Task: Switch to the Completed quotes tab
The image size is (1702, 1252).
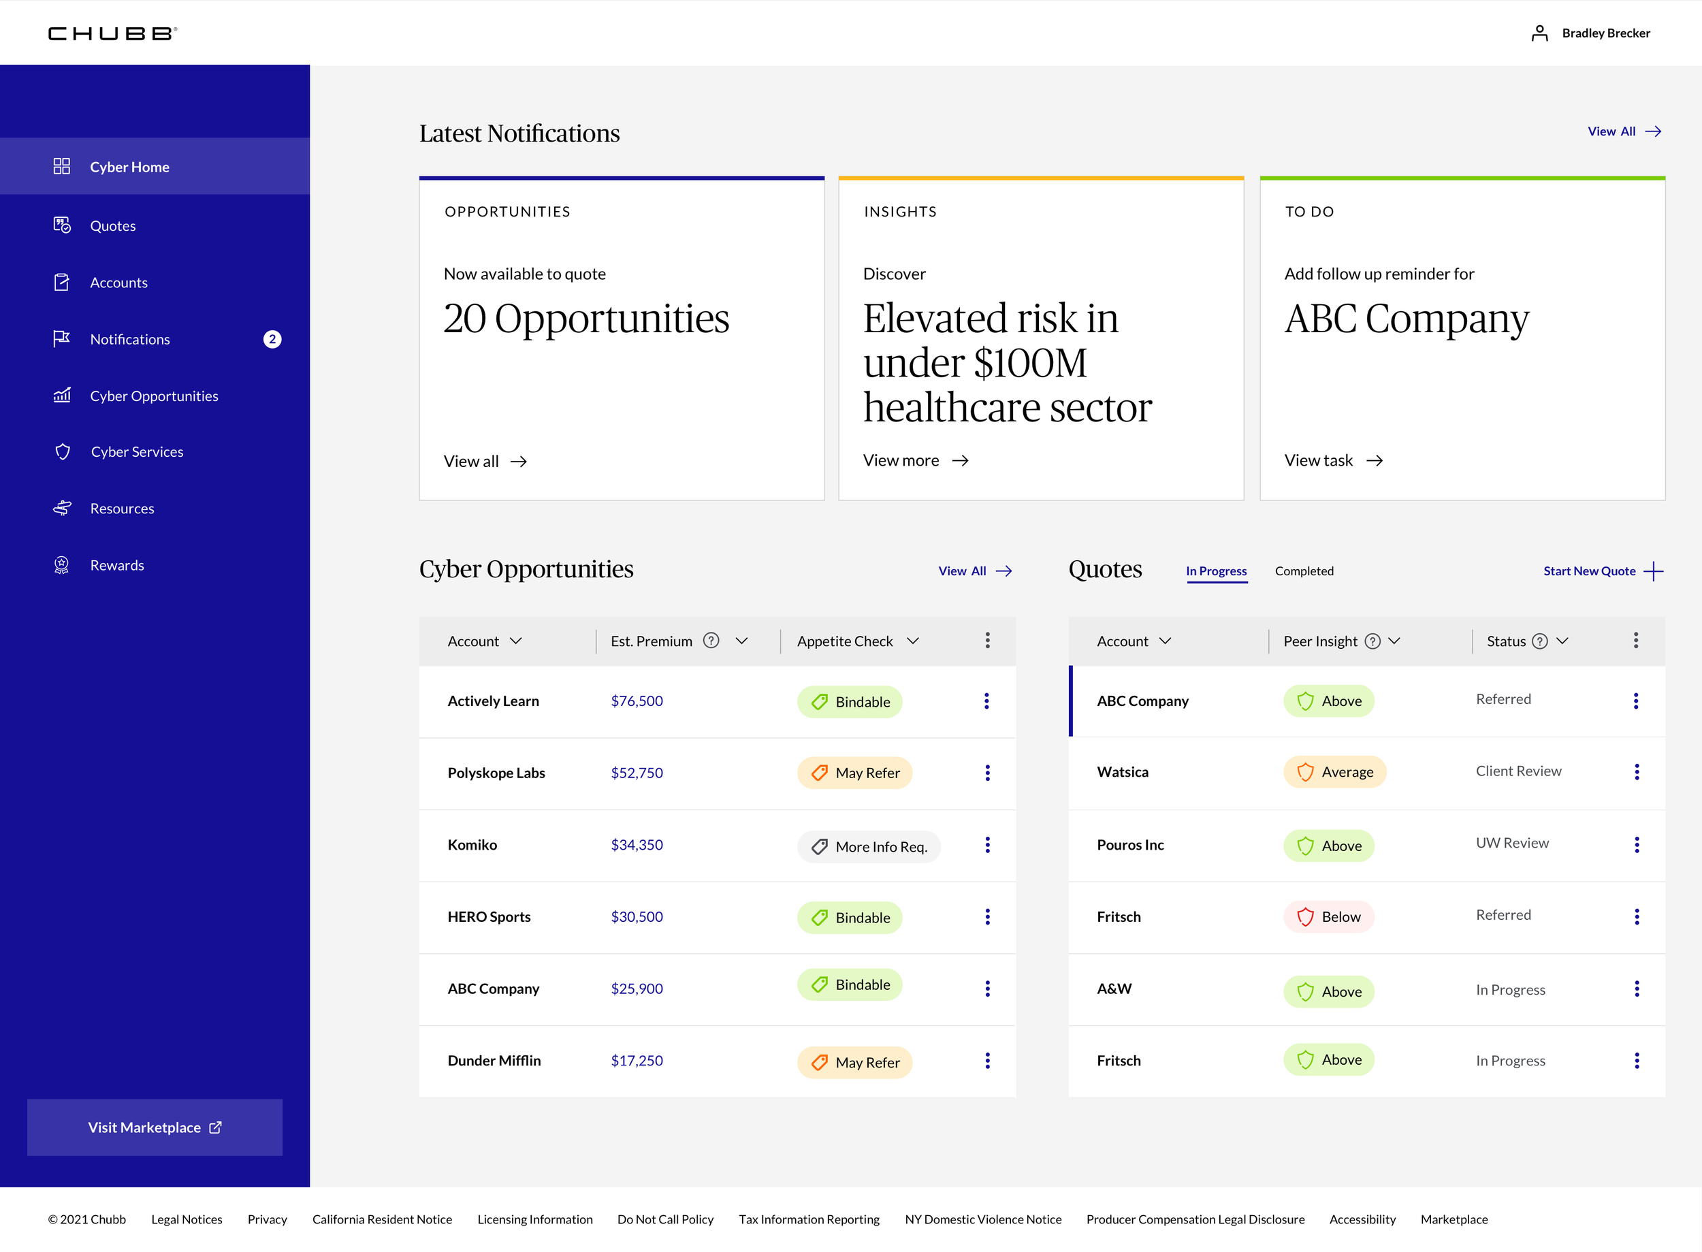Action: (1304, 571)
